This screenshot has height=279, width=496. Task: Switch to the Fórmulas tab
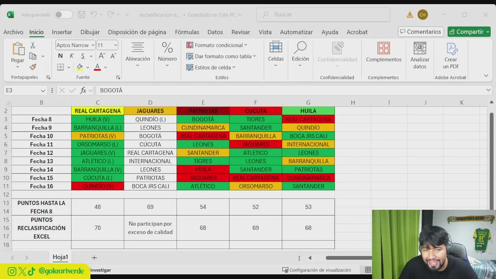click(187, 32)
